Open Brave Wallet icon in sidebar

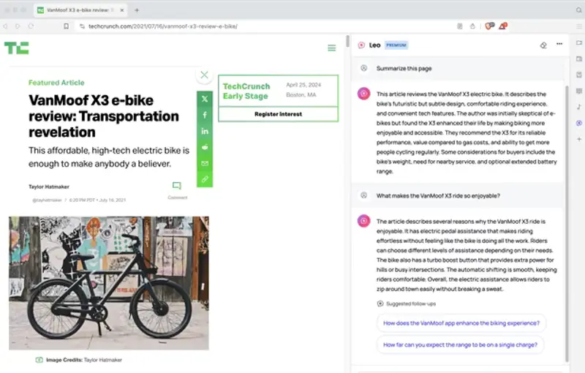tap(578, 59)
